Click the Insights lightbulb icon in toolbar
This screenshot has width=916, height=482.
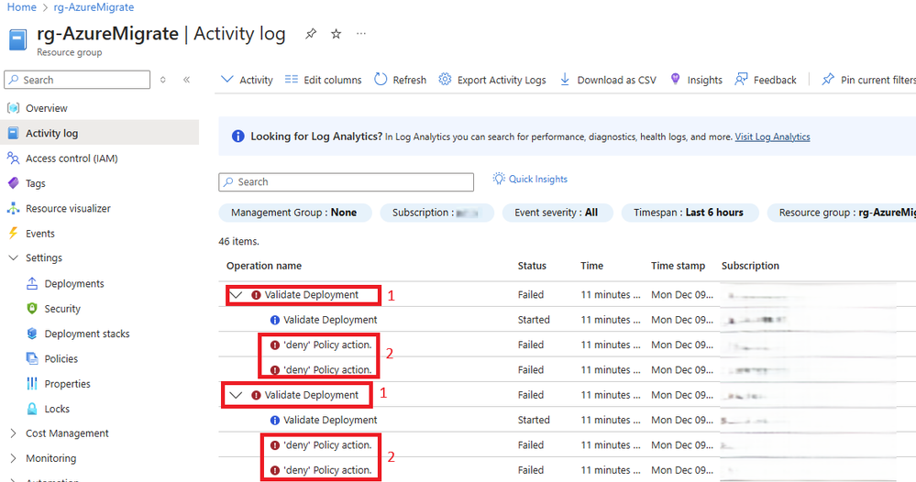tap(676, 80)
